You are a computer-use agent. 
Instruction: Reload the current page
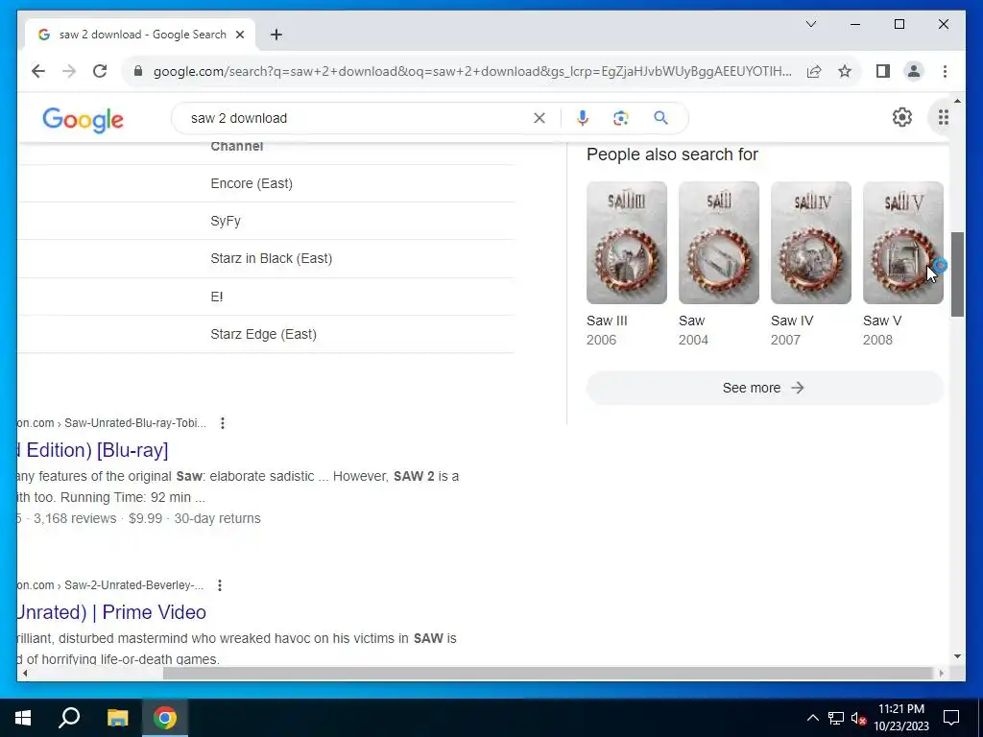(100, 71)
